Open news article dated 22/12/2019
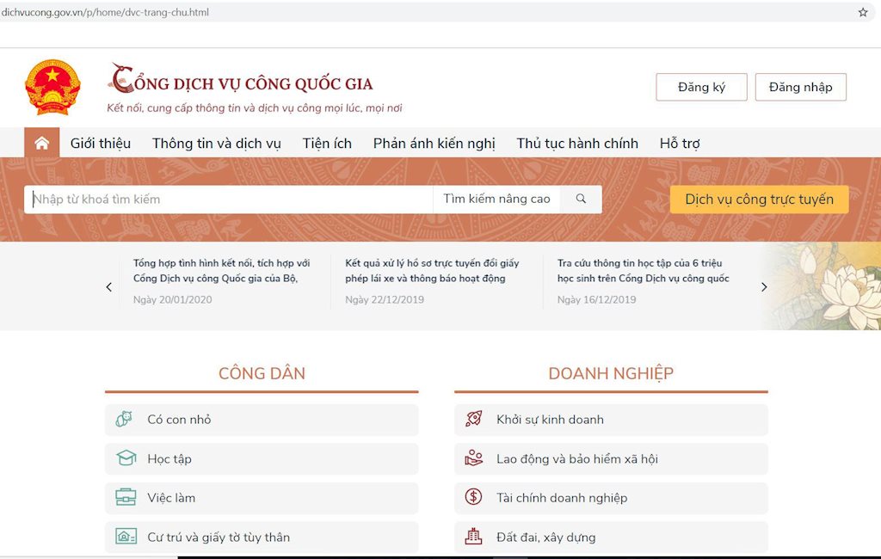Viewport: 881px width, 559px height. (432, 271)
